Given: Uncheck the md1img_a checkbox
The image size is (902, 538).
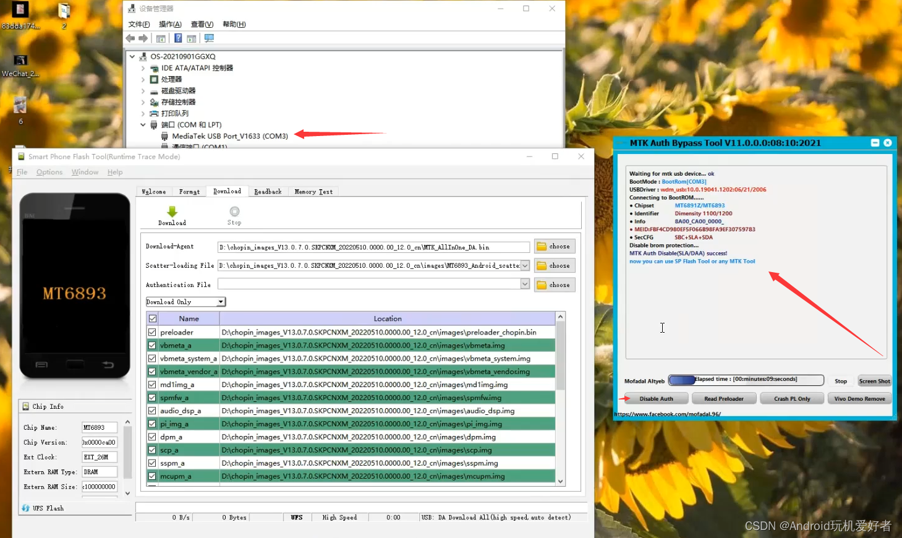Looking at the screenshot, I should 152,385.
